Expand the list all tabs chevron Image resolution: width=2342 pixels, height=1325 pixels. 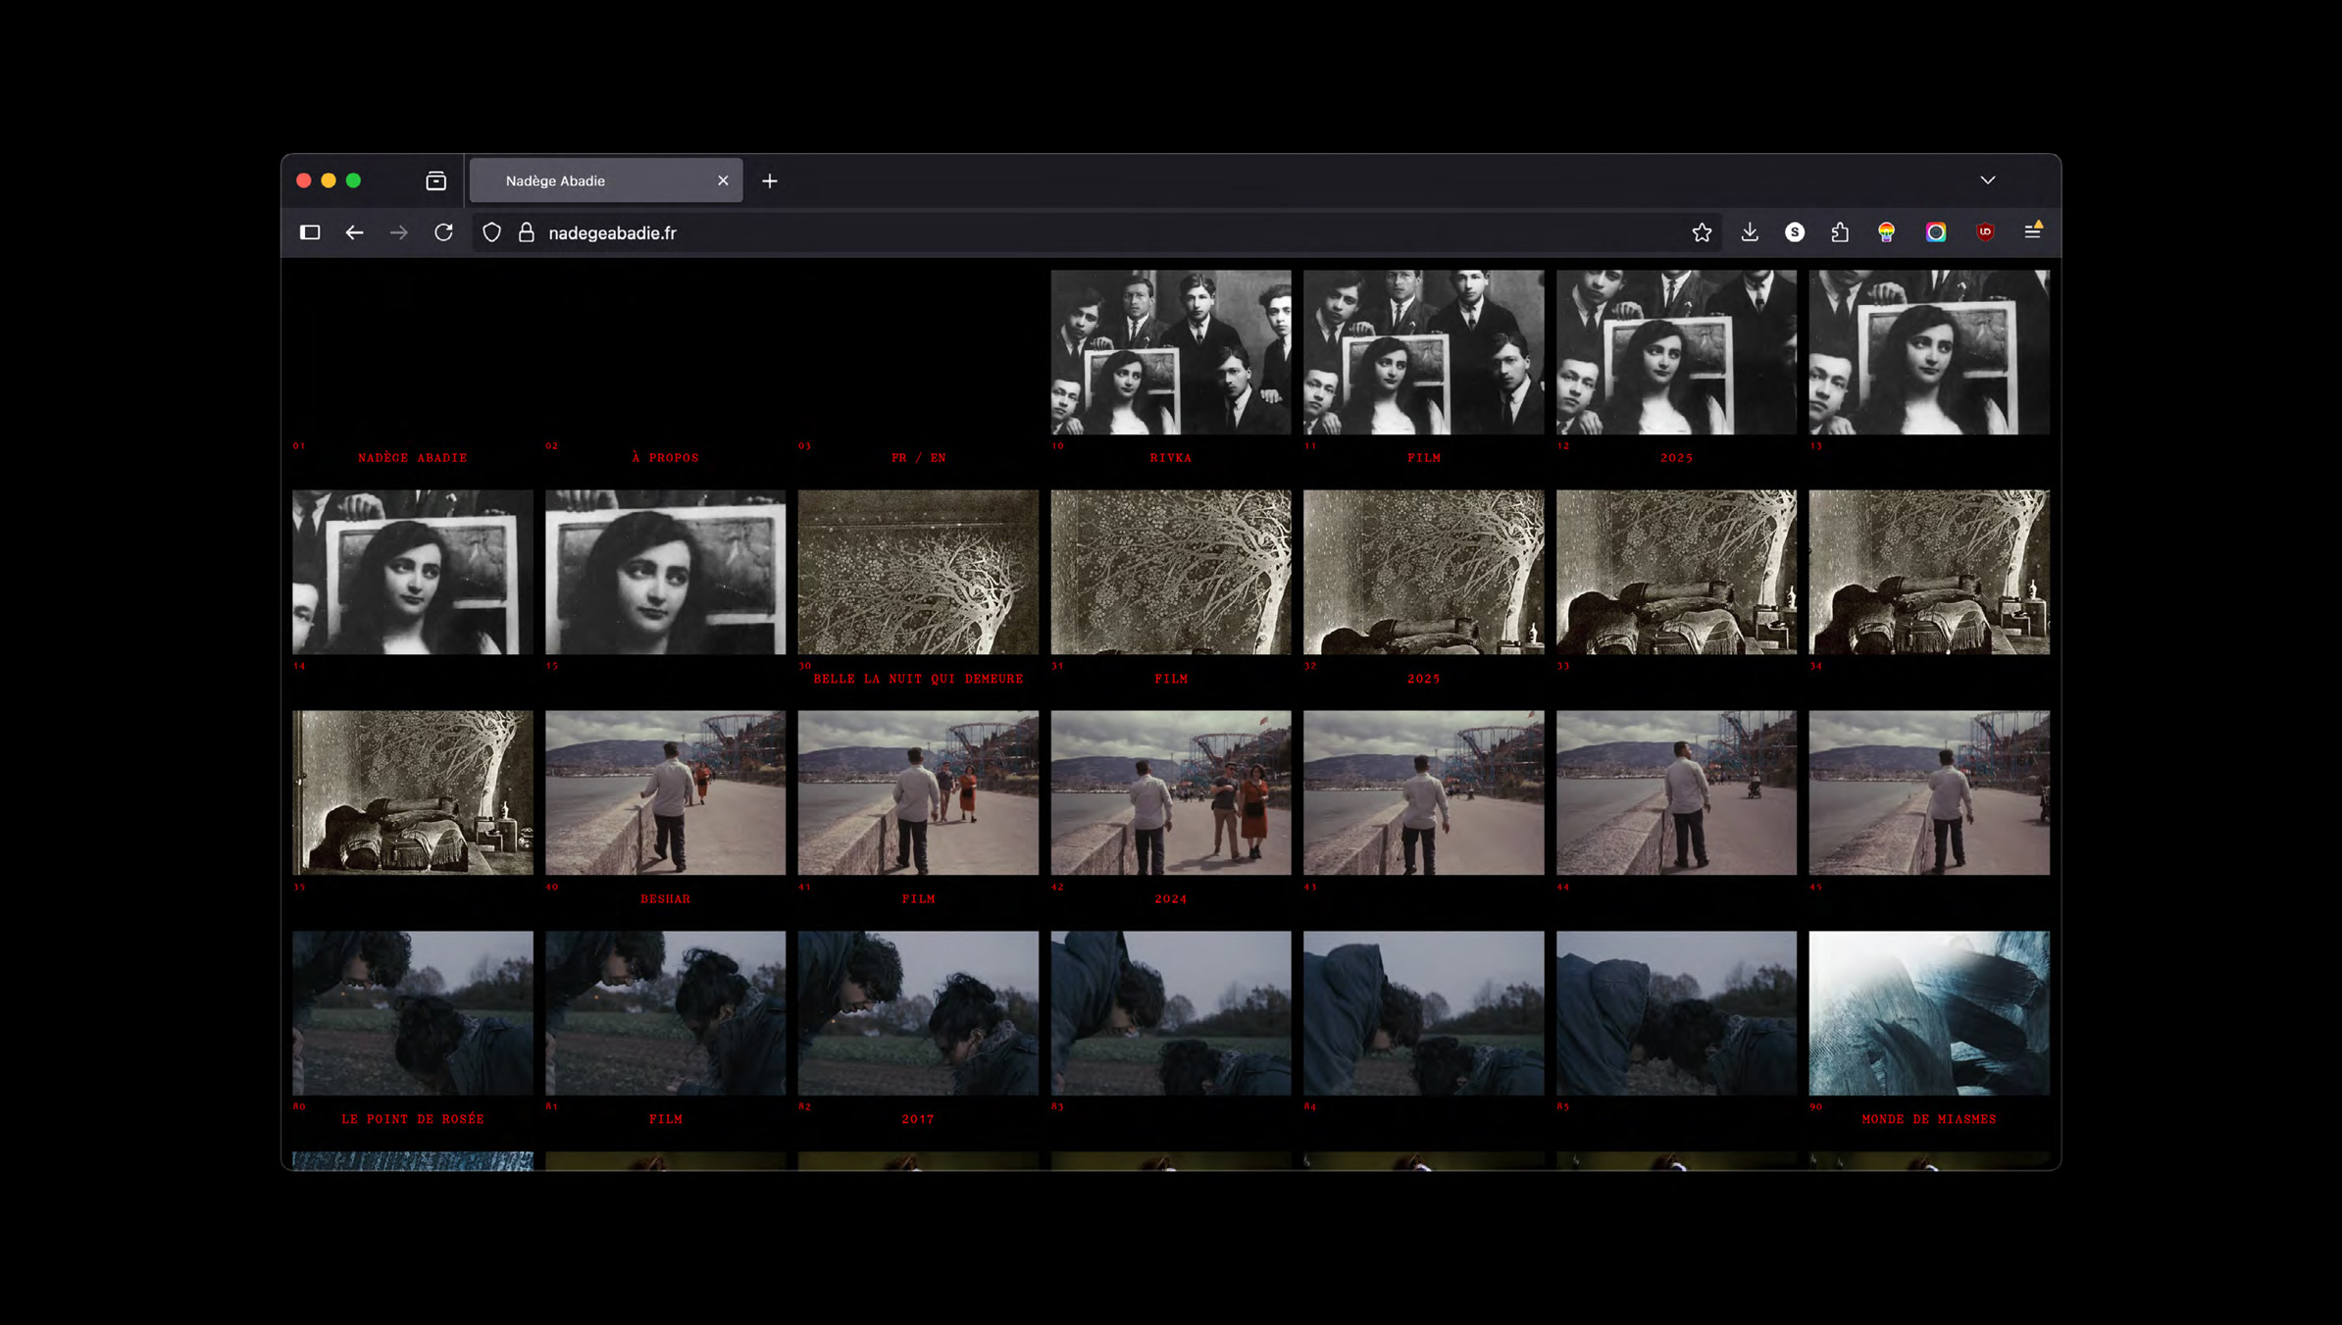click(1987, 180)
